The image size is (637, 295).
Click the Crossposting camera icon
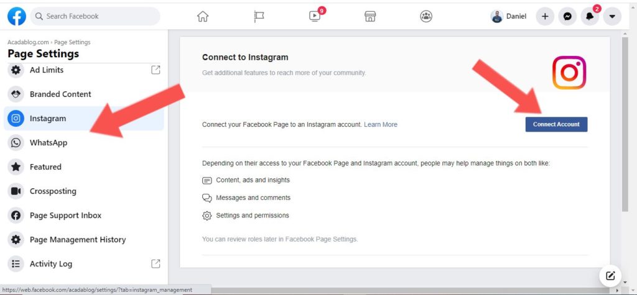point(16,191)
